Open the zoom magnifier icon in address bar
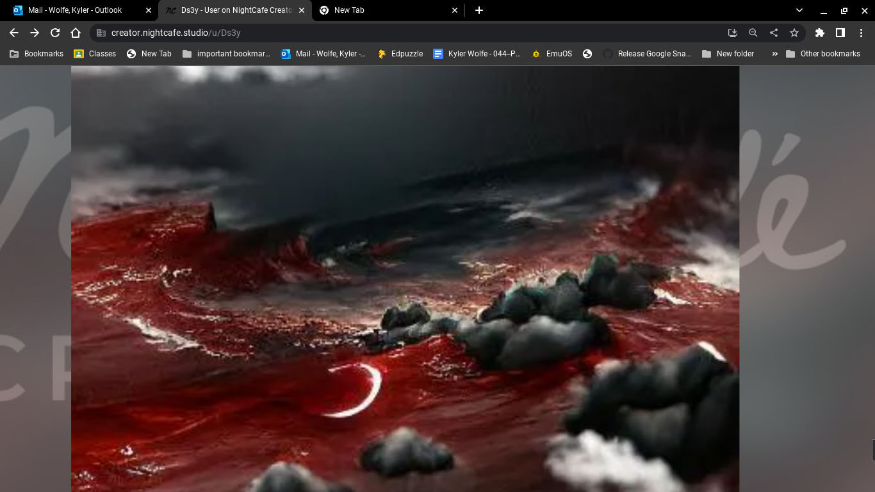Image resolution: width=875 pixels, height=492 pixels. pos(753,33)
